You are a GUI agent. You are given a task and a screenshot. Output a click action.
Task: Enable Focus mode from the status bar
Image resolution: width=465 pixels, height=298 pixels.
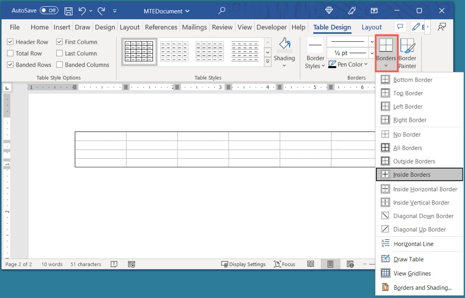click(x=284, y=264)
